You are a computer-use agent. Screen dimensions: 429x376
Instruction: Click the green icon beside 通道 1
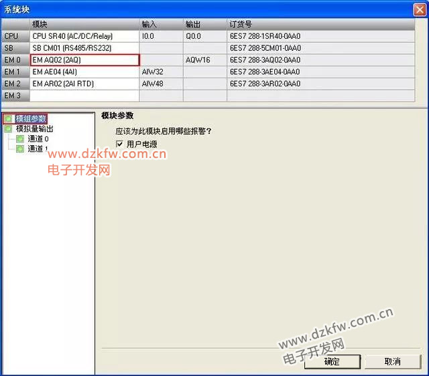20,149
